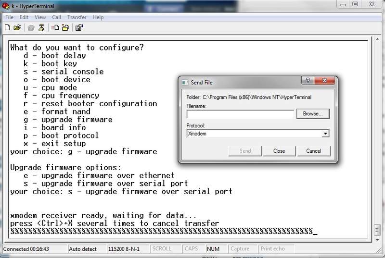
Task: Click the 'f - cpu frequency' line
Action: click(x=62, y=96)
